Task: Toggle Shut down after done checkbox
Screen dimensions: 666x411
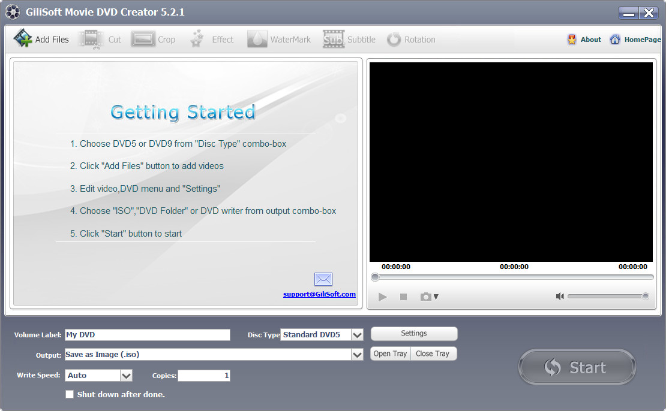Action: (x=70, y=394)
